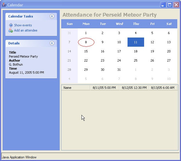Image resolution: width=181 pixels, height=161 pixels.
Task: Click the G. Bothun author value
Action: (x=16, y=64)
